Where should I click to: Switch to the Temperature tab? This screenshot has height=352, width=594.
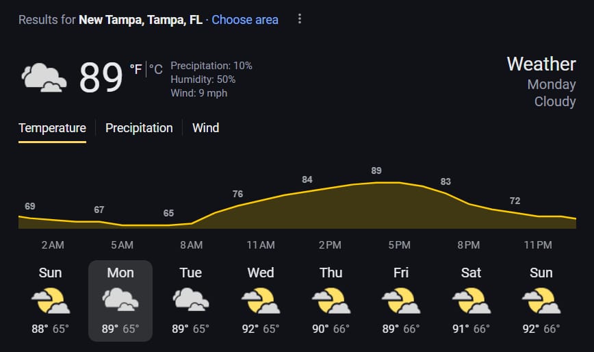pos(52,128)
